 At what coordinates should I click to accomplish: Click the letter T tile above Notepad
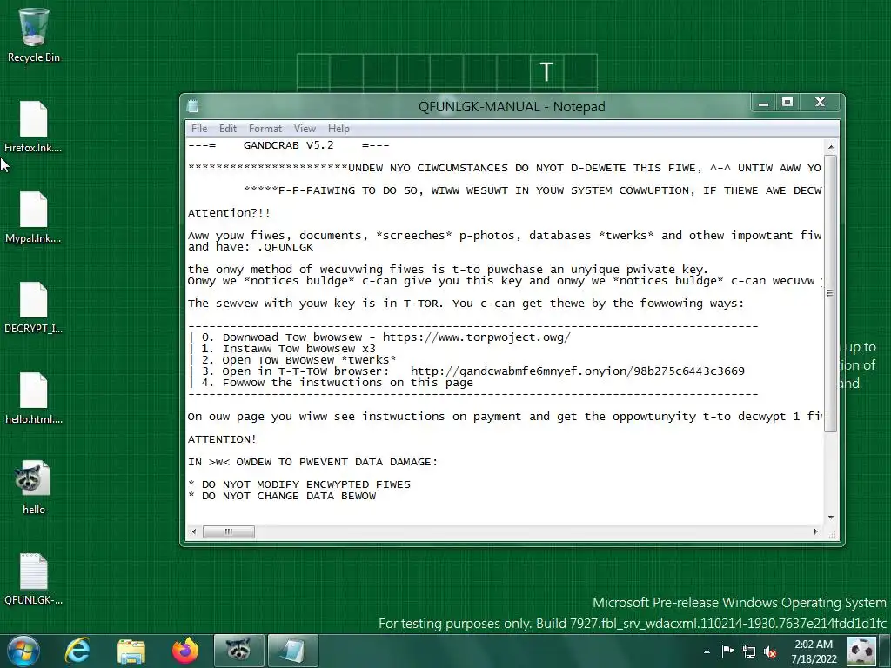click(546, 71)
